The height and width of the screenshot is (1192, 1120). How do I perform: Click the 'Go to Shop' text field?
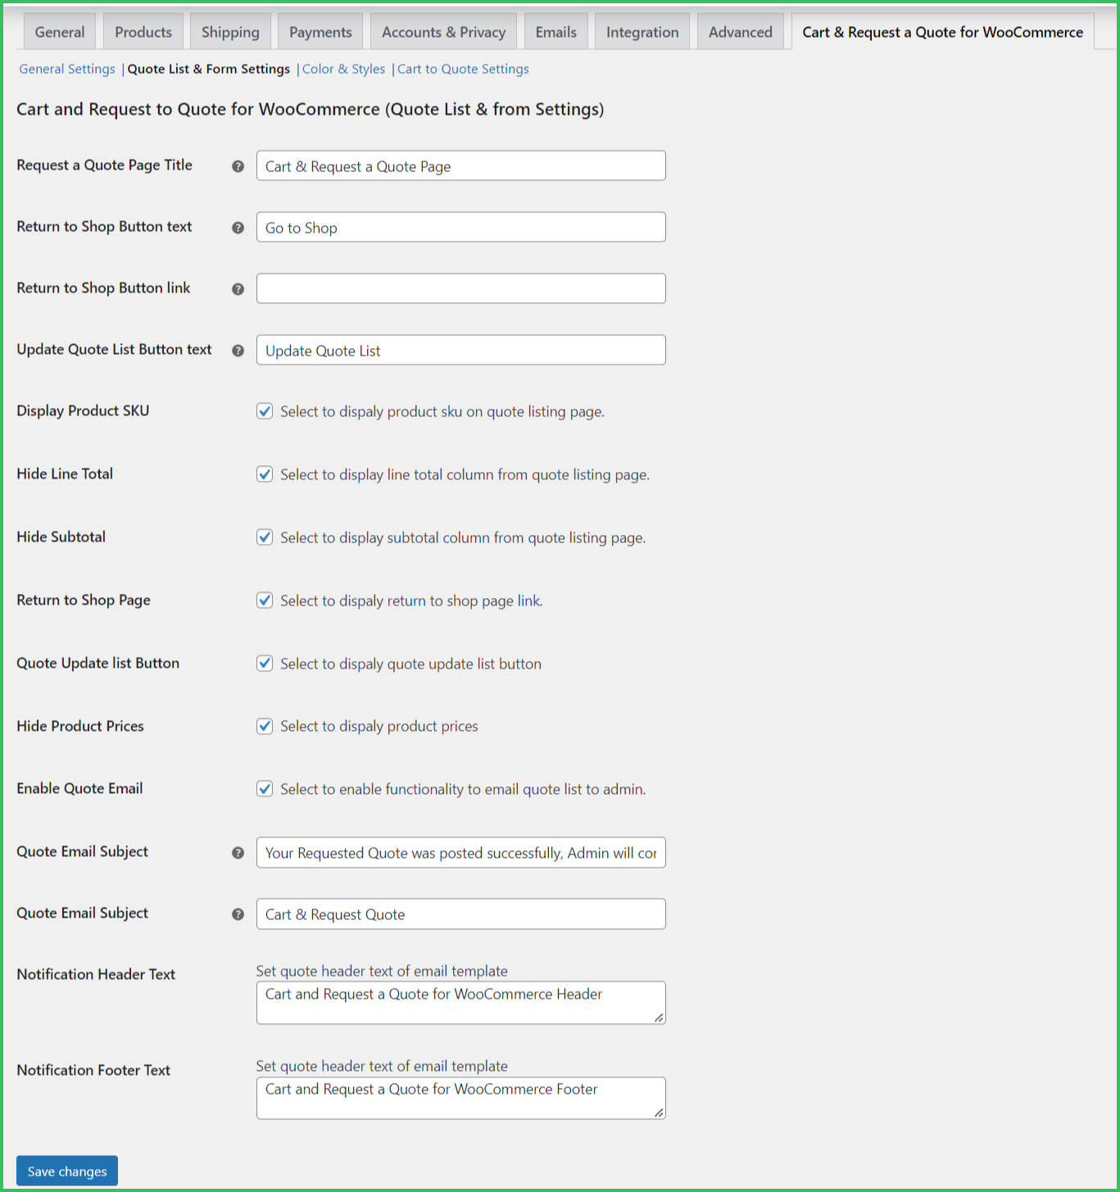coord(461,227)
